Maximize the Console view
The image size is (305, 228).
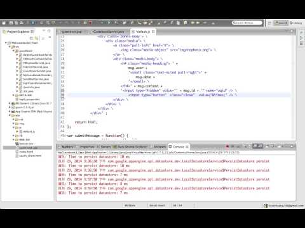tap(292, 146)
